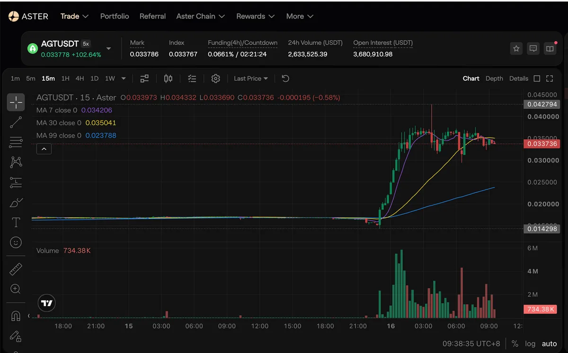Toggle lock all drawing tools
568x353 pixels.
(x=16, y=336)
